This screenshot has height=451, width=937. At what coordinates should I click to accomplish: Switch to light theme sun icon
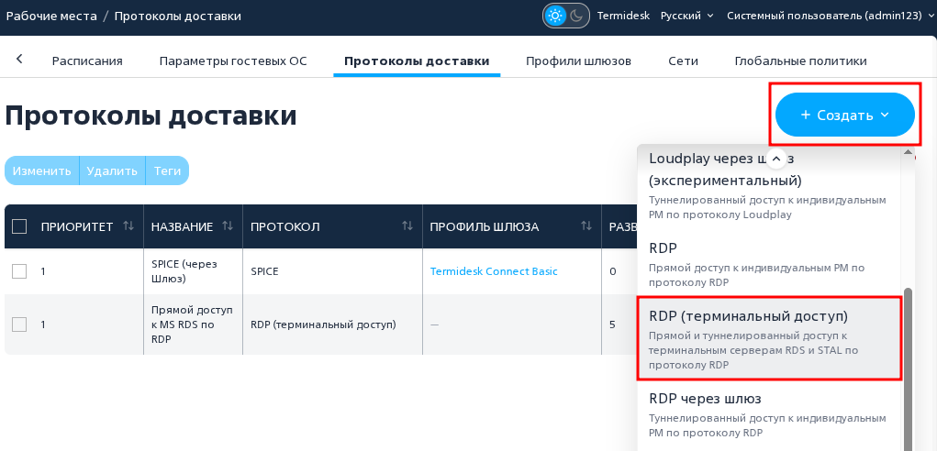556,16
